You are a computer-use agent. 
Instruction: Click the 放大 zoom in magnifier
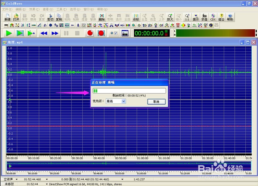(x=170, y=17)
